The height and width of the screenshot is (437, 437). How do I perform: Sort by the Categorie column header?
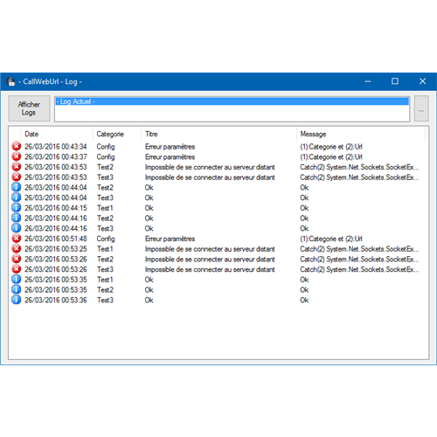(117, 134)
